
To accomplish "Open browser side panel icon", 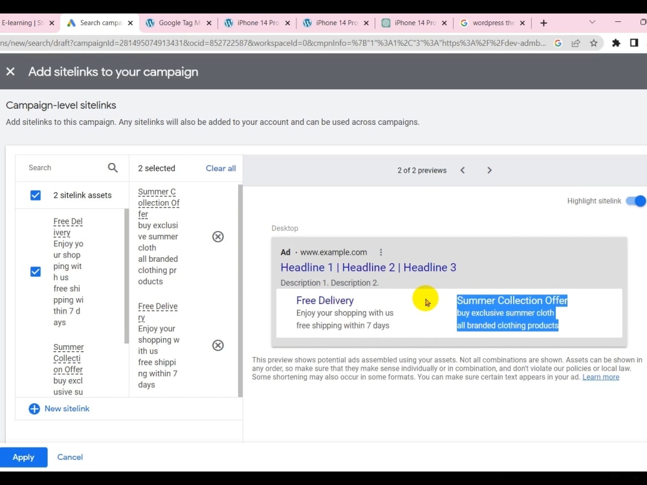I will pyautogui.click(x=634, y=43).
